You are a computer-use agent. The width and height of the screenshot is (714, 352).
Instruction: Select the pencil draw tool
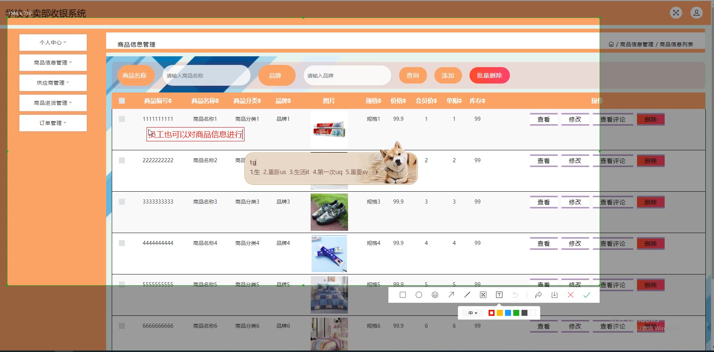click(467, 295)
